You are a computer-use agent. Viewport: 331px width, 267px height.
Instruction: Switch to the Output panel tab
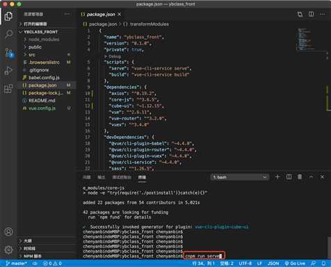pos(102,177)
